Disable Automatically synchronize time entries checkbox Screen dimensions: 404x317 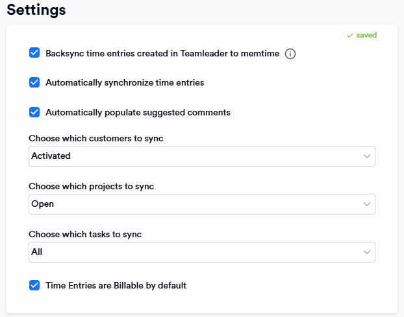pos(34,82)
